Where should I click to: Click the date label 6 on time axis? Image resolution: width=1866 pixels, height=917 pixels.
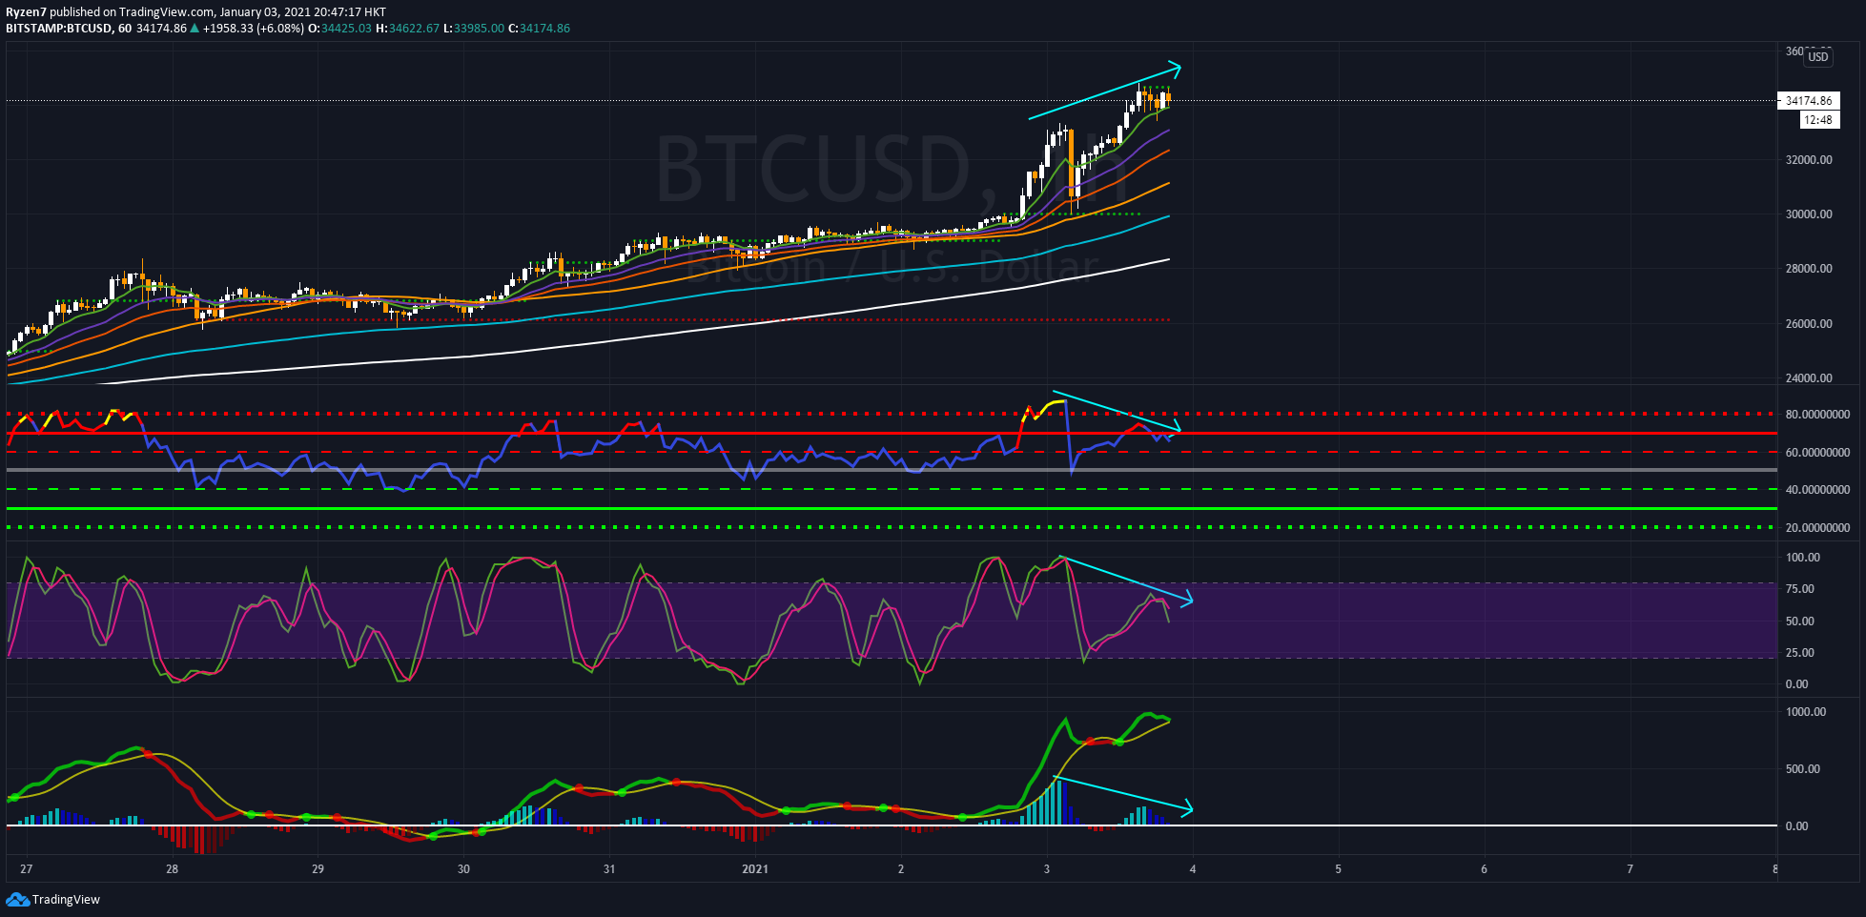tap(1484, 869)
